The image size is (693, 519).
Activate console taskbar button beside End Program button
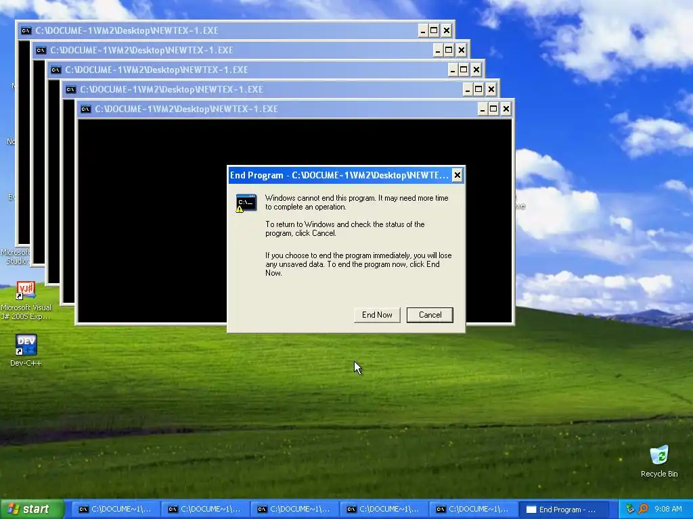click(x=473, y=510)
